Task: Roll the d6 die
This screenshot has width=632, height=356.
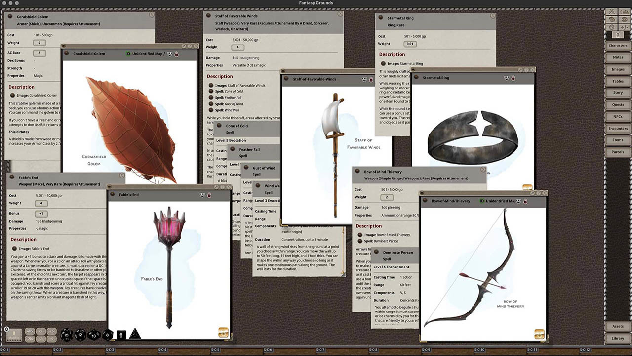Action: tap(121, 334)
